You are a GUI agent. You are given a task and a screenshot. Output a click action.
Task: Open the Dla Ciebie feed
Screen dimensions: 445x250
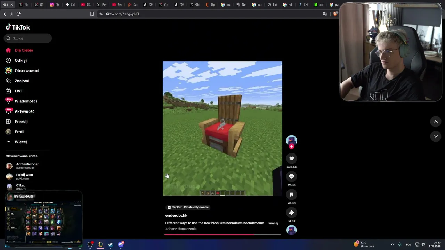click(x=24, y=50)
